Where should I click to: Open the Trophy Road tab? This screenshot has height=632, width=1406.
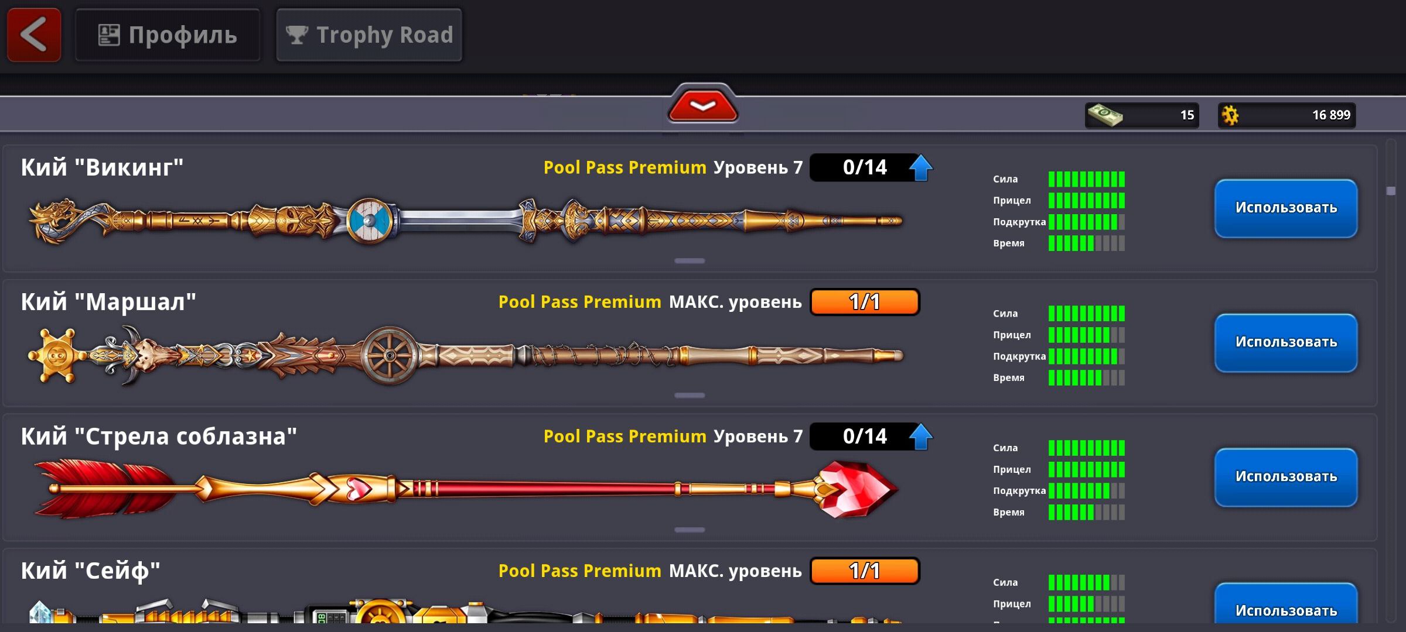click(x=369, y=35)
